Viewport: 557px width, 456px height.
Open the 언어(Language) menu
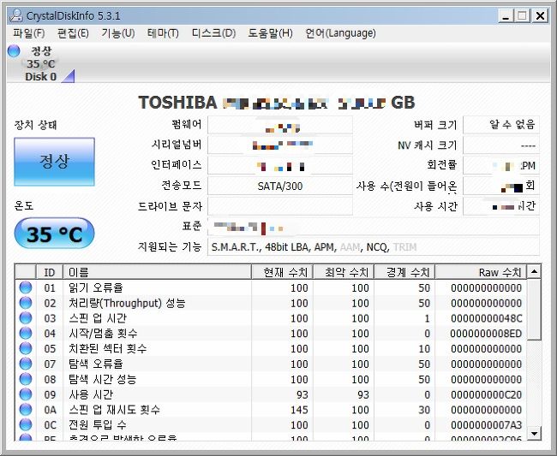(x=341, y=33)
